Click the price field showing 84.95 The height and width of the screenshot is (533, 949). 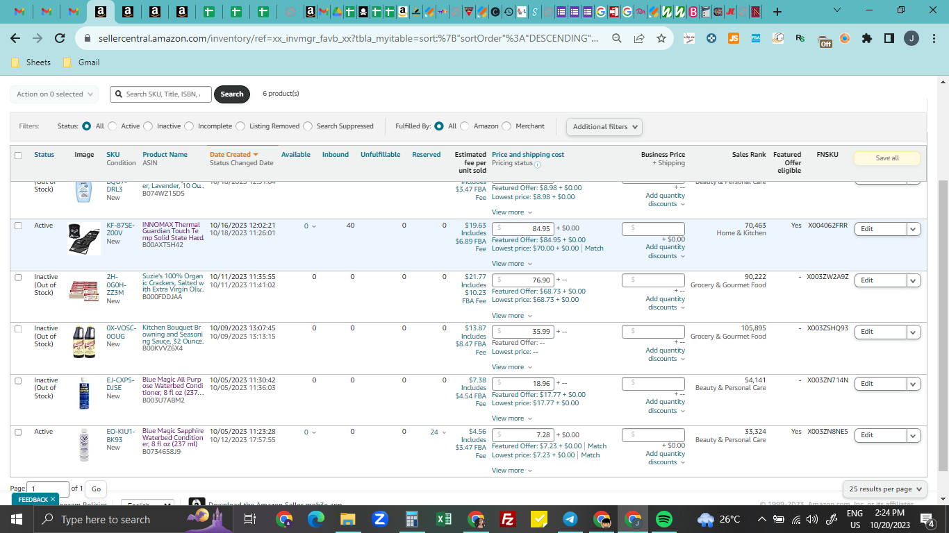point(523,228)
